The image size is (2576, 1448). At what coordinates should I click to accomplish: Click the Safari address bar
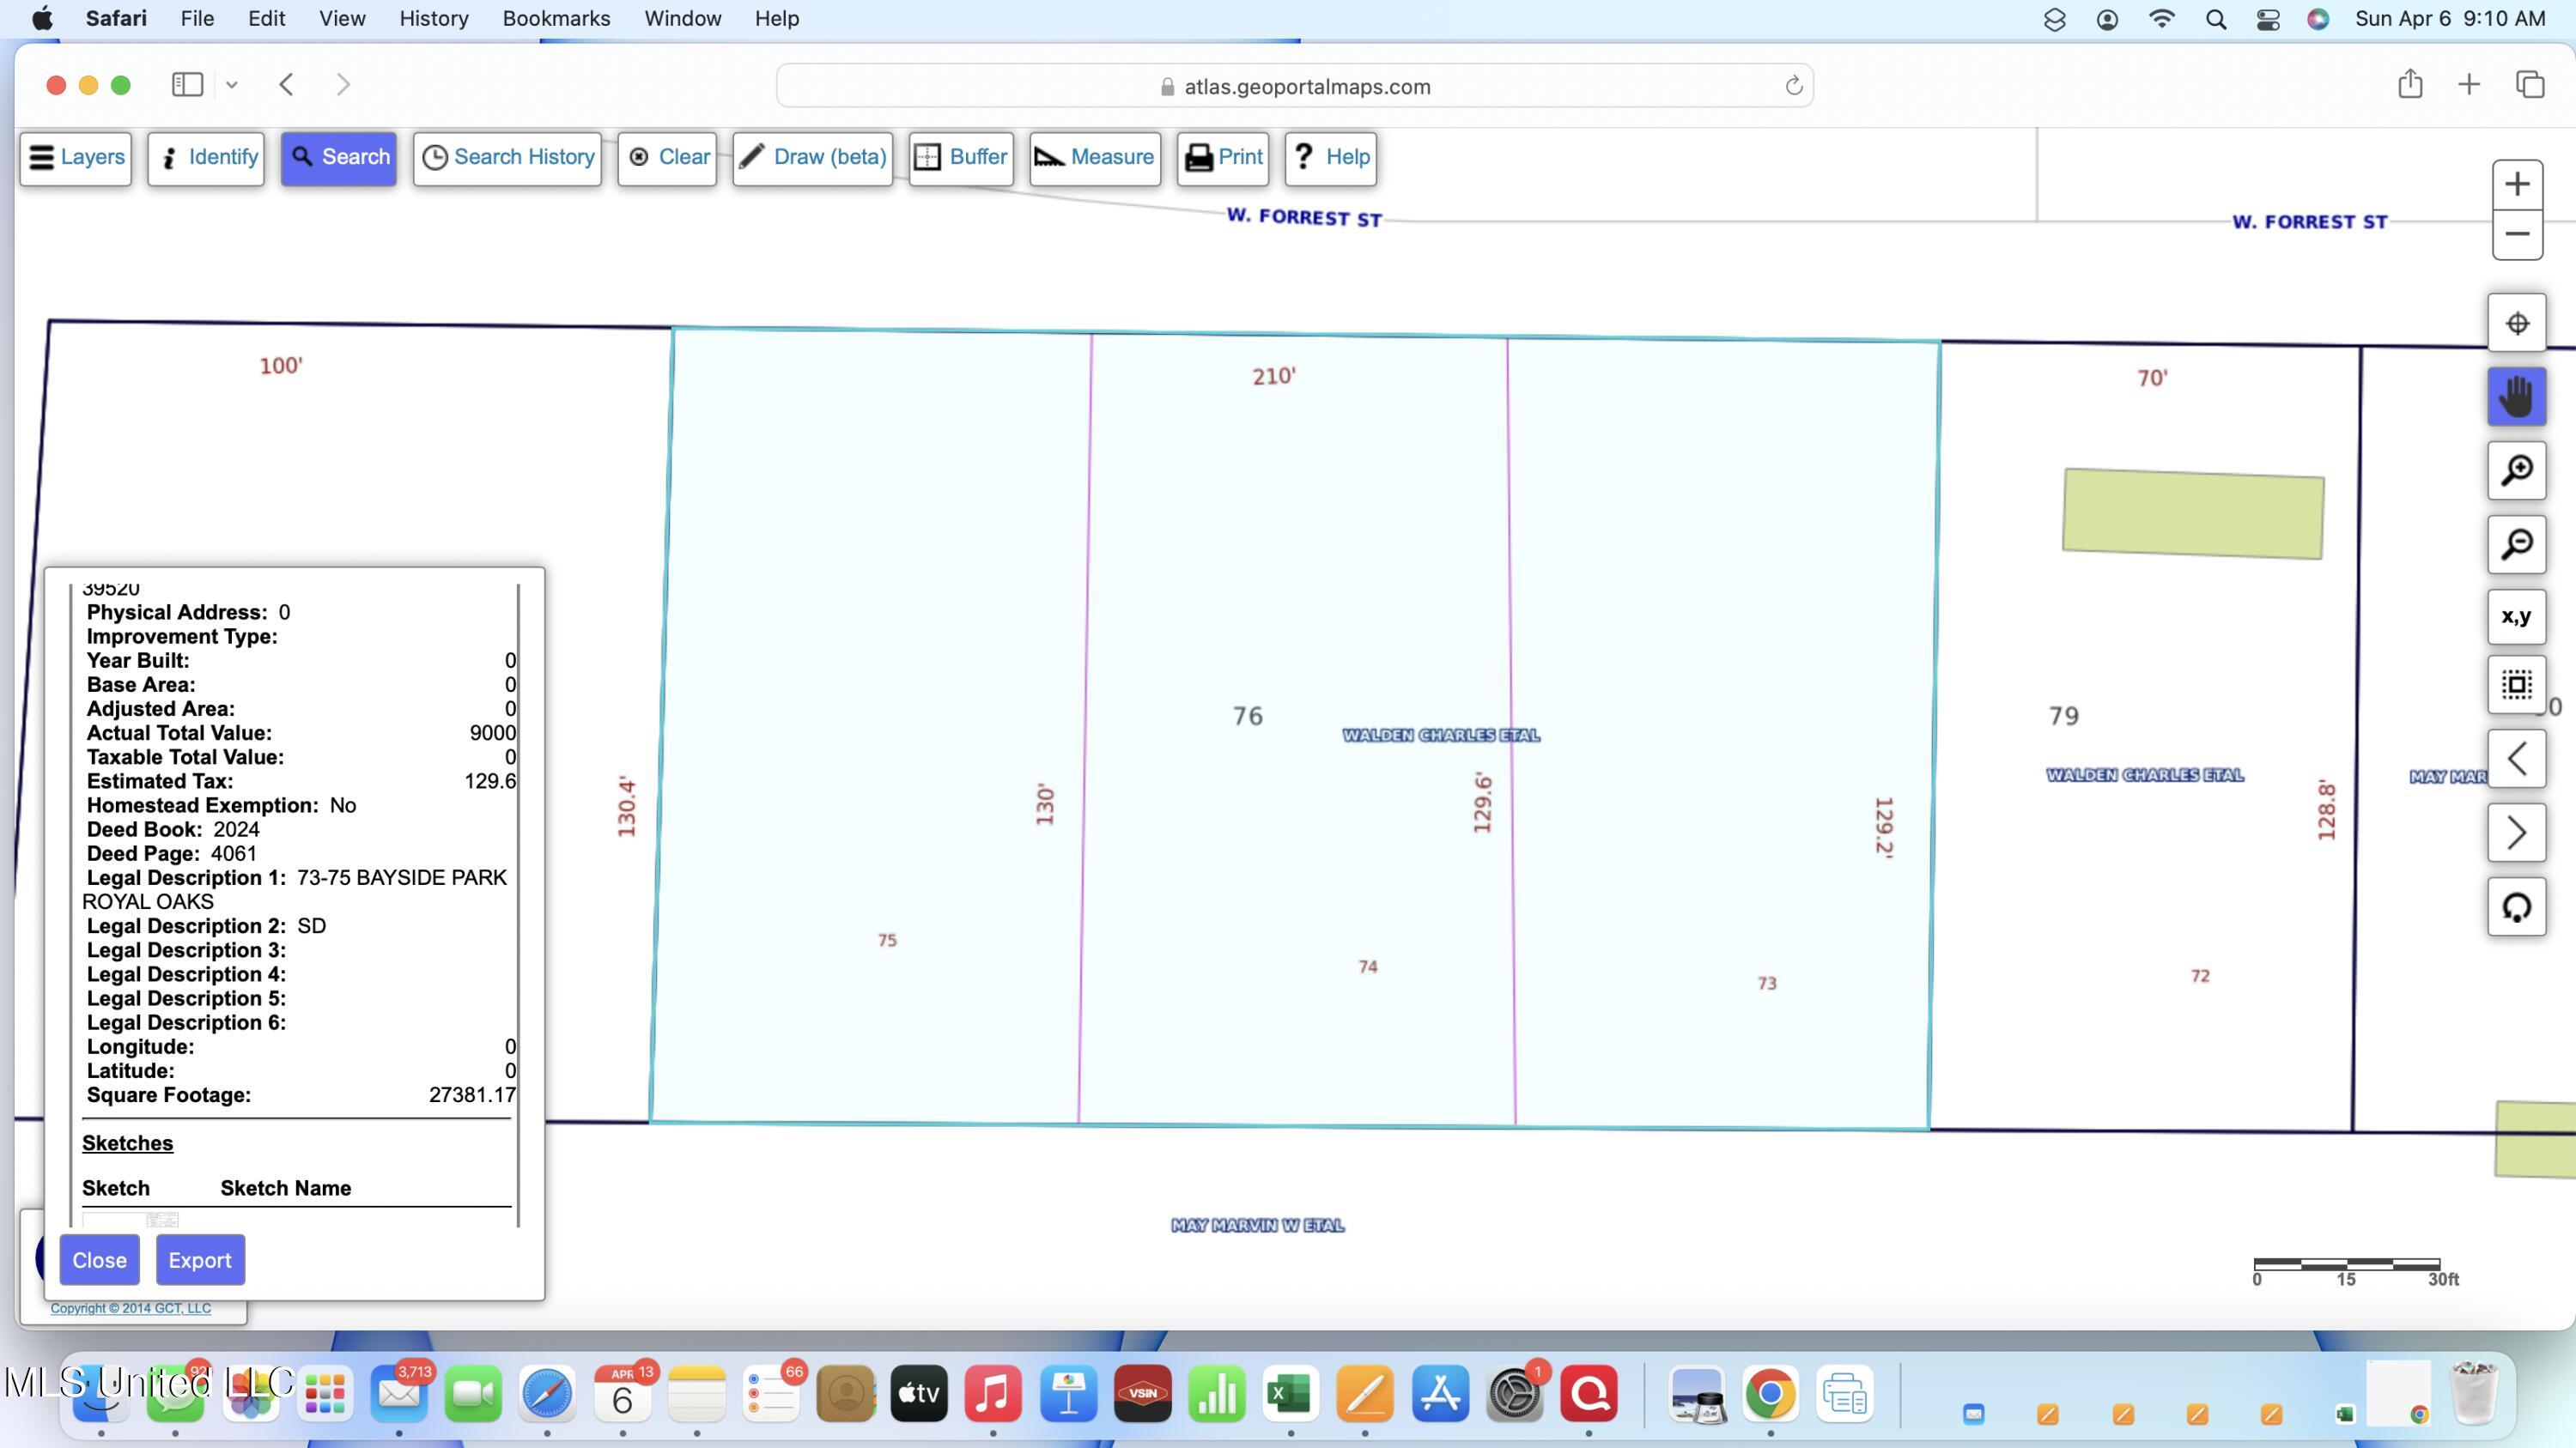pos(1295,86)
